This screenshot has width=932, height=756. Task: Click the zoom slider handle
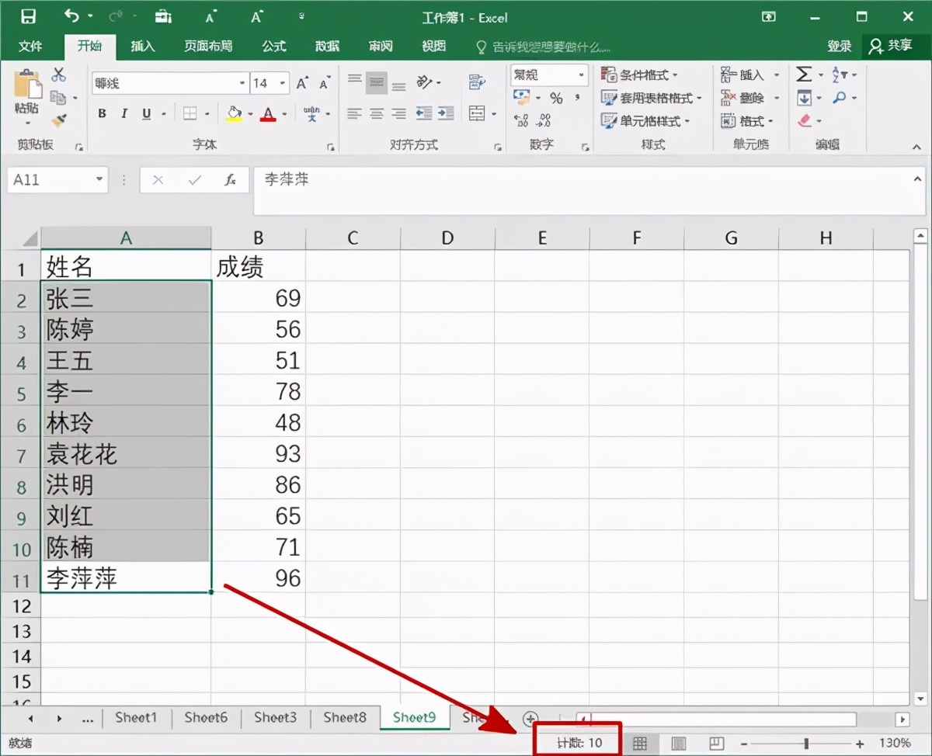806,744
